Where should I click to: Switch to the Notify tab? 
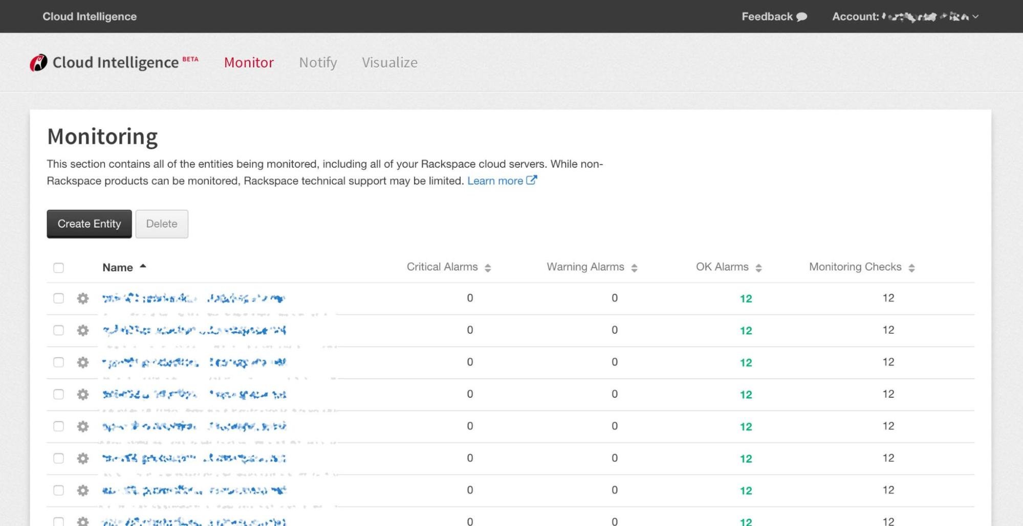tap(318, 62)
